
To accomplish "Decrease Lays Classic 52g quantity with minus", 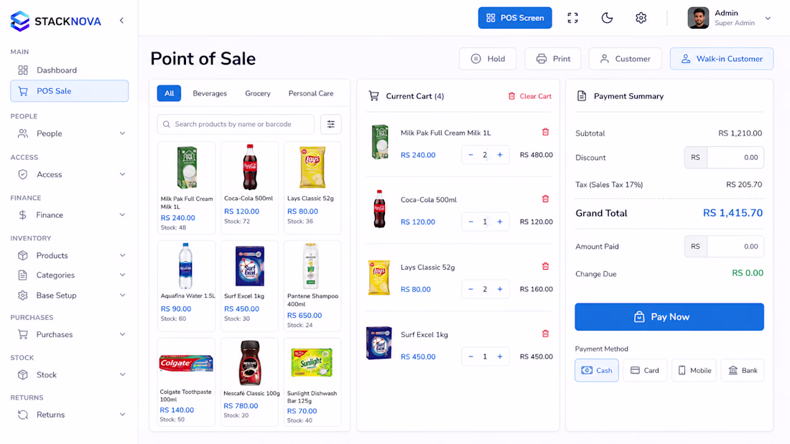I will (470, 289).
